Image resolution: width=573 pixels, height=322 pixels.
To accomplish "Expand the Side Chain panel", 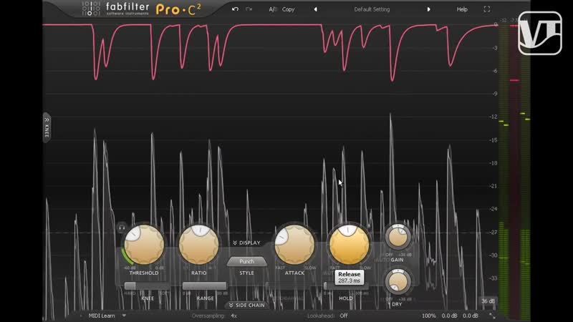I will tap(246, 305).
